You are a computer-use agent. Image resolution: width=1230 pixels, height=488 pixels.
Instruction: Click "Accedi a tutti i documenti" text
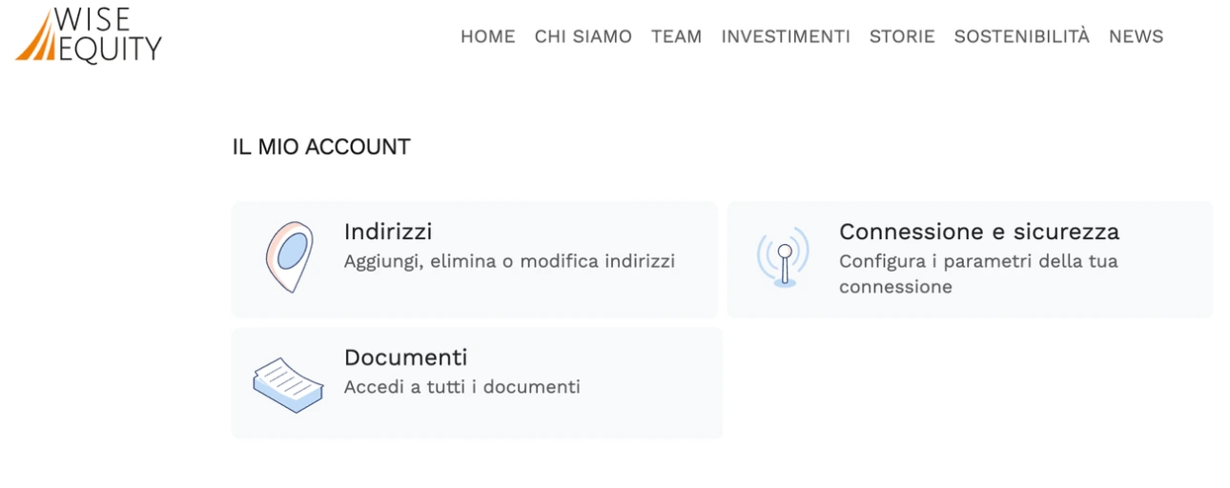click(461, 387)
